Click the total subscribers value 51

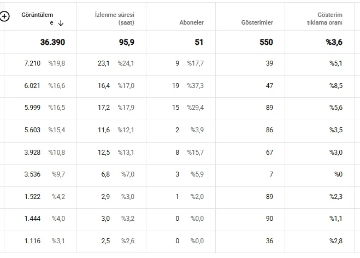pyautogui.click(x=199, y=42)
